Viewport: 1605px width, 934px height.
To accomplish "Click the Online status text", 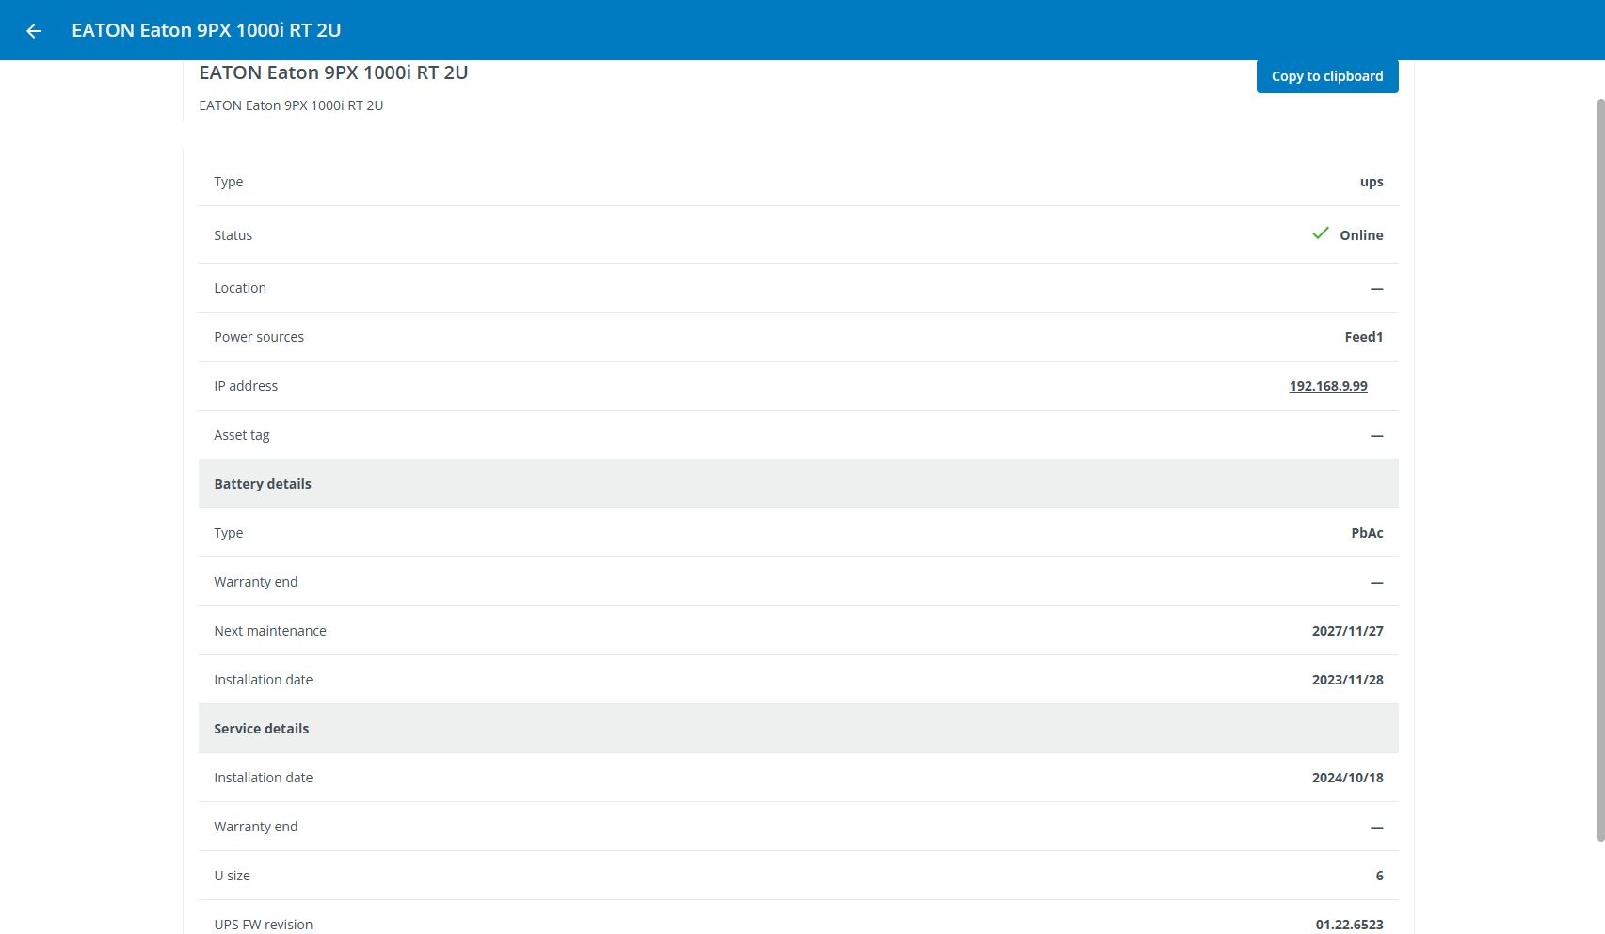I will point(1361,235).
